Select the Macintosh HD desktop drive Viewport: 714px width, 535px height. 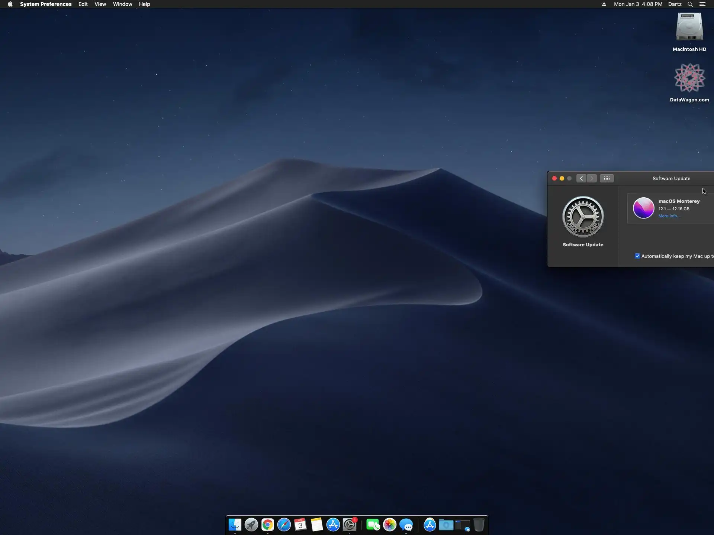click(x=689, y=27)
